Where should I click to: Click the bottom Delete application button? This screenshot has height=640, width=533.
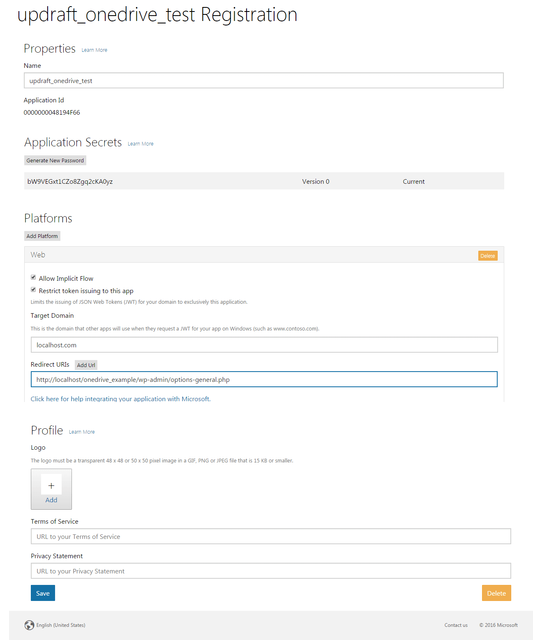pos(496,593)
